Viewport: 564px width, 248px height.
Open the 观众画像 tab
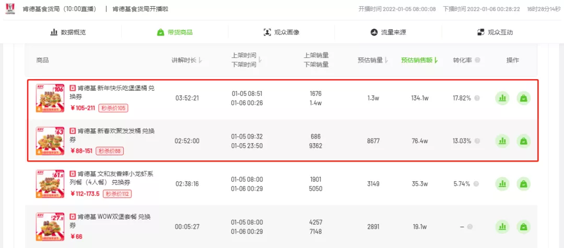pos(281,32)
